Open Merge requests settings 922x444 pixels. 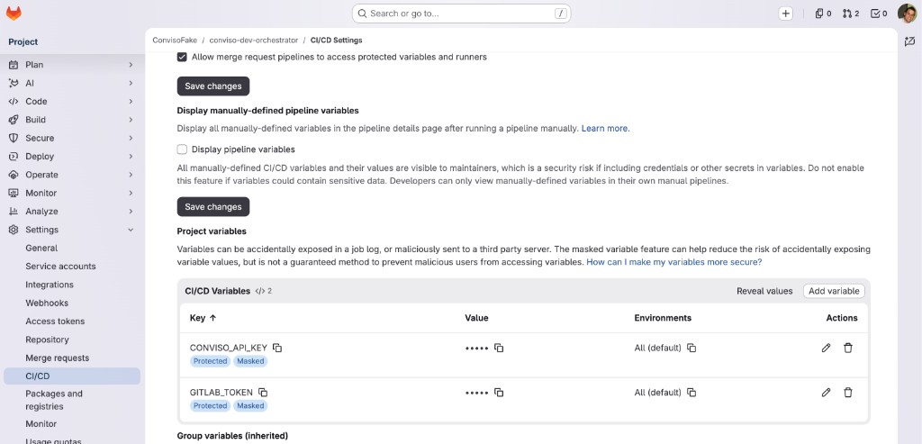(x=57, y=358)
